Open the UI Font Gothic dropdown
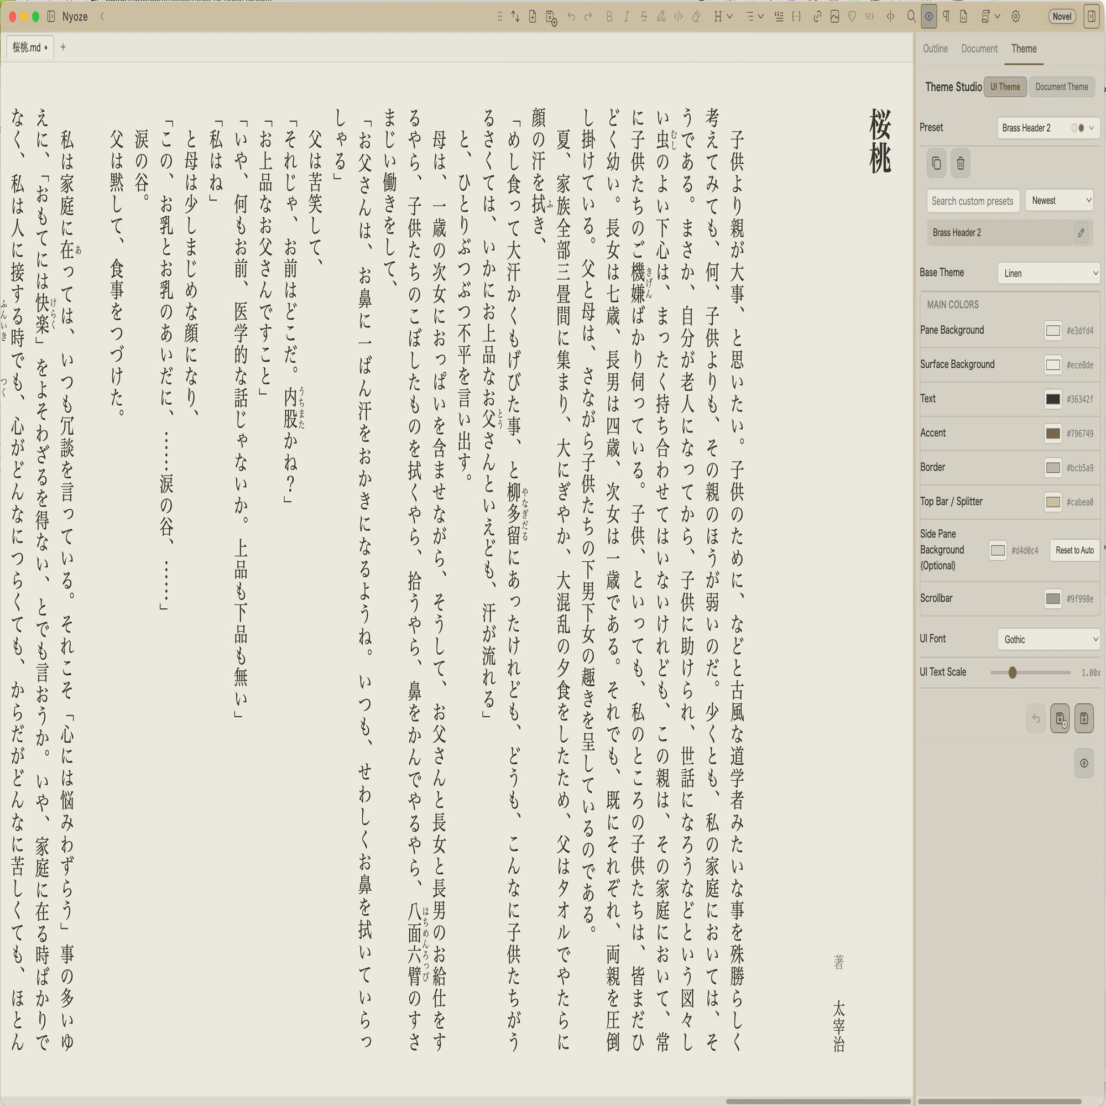The width and height of the screenshot is (1106, 1106). click(x=1048, y=639)
